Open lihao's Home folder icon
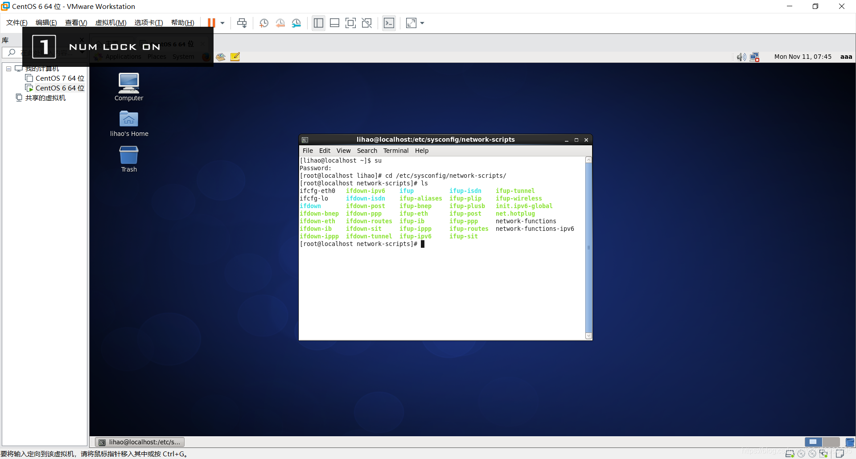The width and height of the screenshot is (856, 459). pyautogui.click(x=129, y=123)
